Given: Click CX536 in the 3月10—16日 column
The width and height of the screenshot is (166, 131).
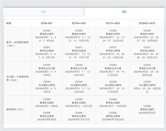Looking at the screenshot, I should [79, 65].
